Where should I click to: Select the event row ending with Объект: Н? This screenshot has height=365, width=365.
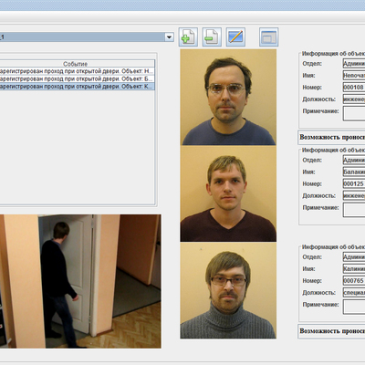tap(78, 71)
